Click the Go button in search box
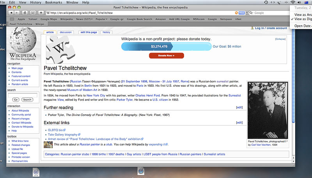Screen dimensions: 312x178 click(x=16, y=100)
